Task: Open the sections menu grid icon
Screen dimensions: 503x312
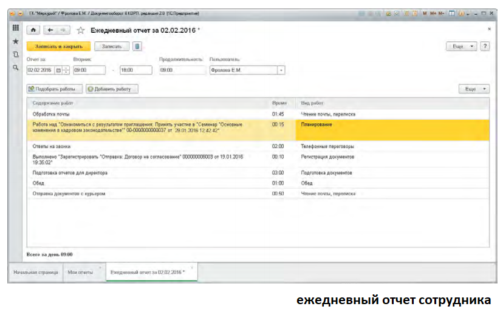Action: [x=16, y=29]
